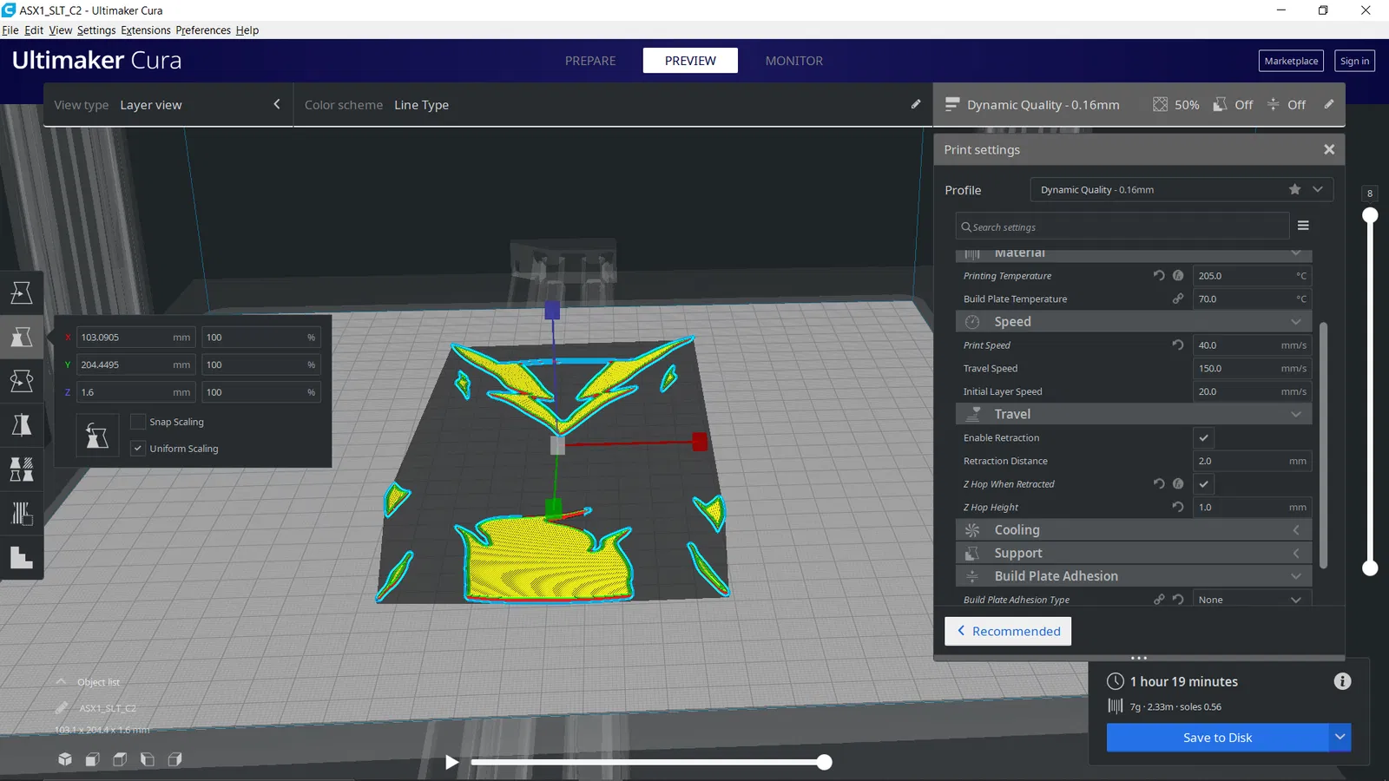Open the File menu
1389x781 pixels.
(x=10, y=30)
